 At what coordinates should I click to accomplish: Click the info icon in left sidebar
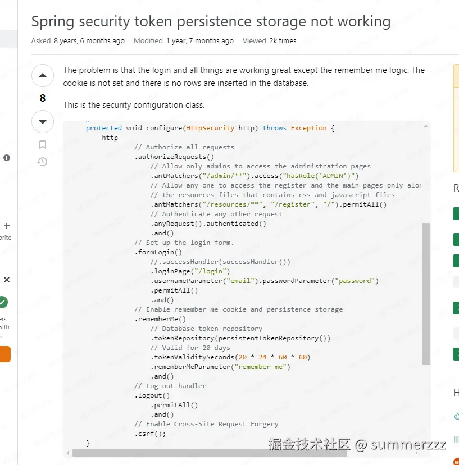[7, 158]
